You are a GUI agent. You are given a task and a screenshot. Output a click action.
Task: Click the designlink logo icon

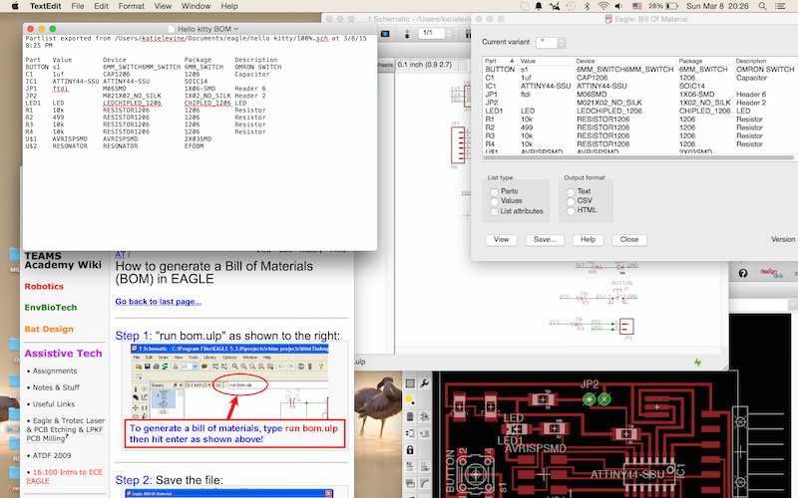pyautogui.click(x=771, y=273)
